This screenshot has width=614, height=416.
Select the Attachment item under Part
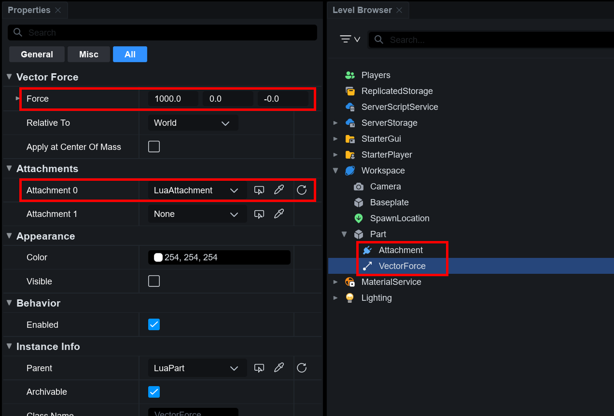click(400, 250)
